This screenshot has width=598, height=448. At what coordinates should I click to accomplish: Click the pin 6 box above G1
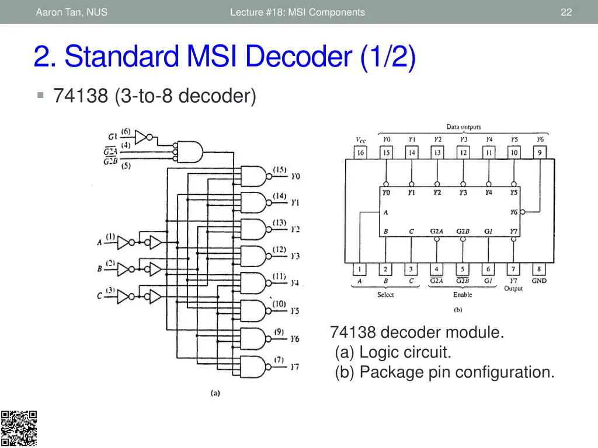point(488,269)
